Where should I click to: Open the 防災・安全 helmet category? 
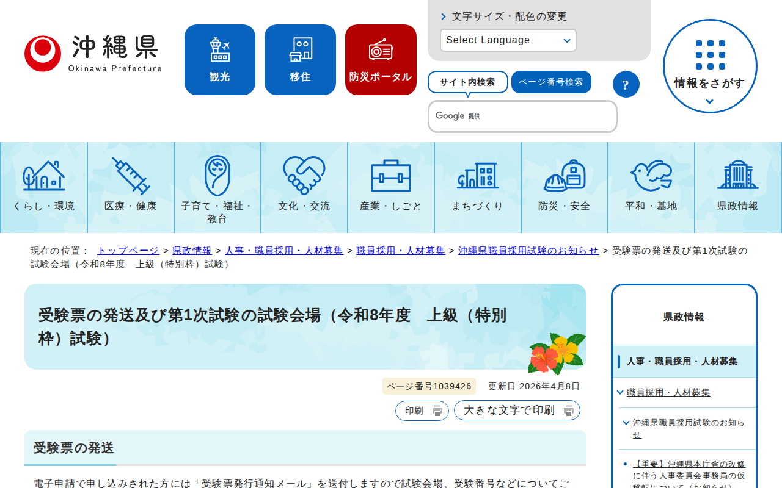click(x=565, y=187)
